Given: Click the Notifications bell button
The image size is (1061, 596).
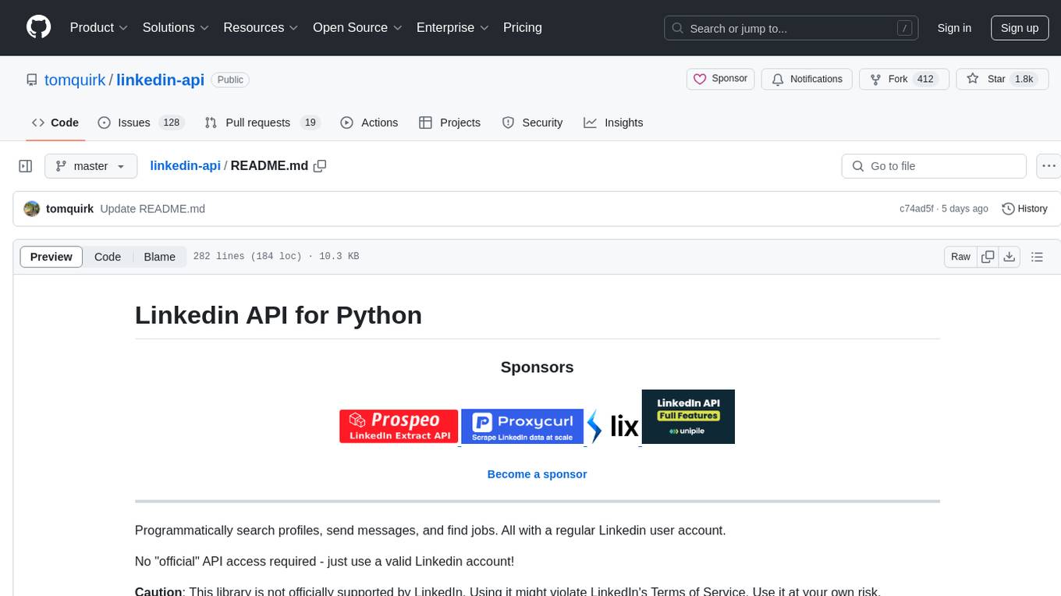Looking at the screenshot, I should pyautogui.click(x=807, y=79).
